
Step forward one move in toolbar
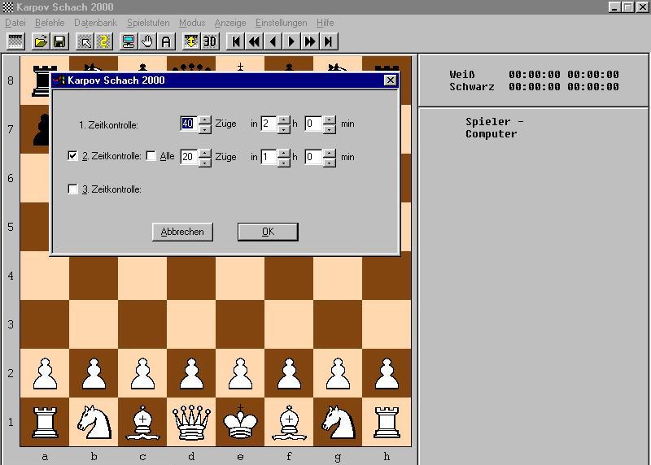[291, 41]
